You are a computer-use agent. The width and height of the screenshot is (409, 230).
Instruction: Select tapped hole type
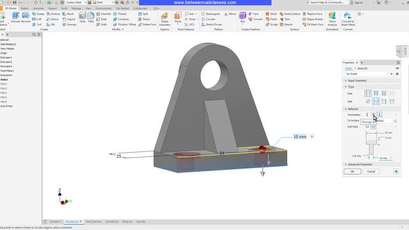(x=383, y=93)
